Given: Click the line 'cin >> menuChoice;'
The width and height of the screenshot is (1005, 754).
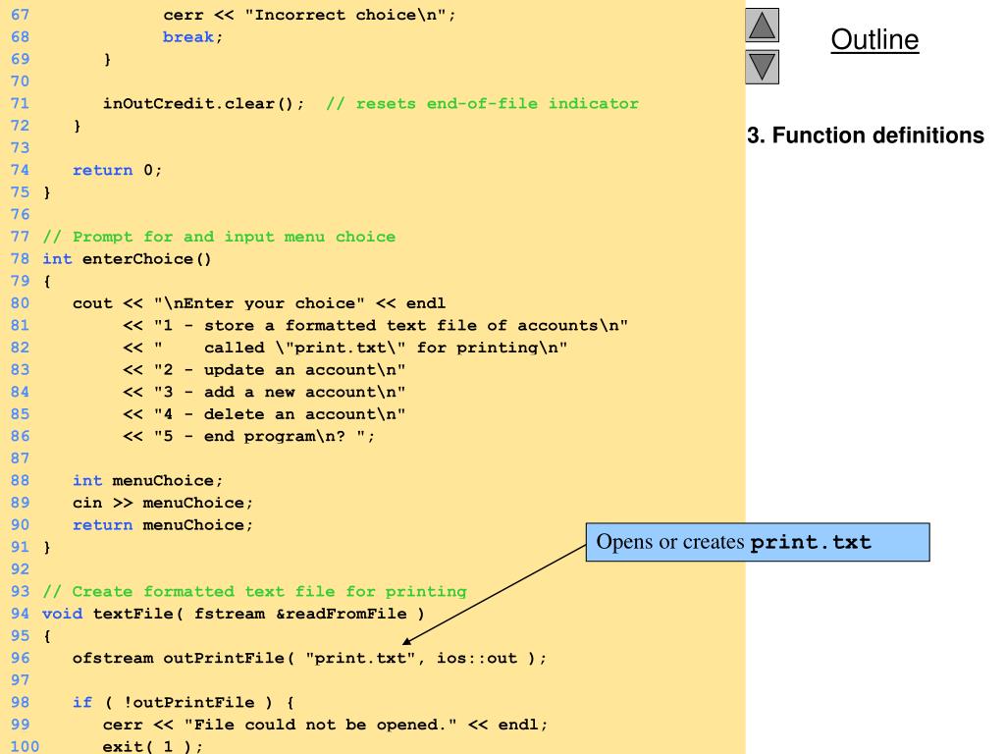Looking at the screenshot, I should point(163,504).
